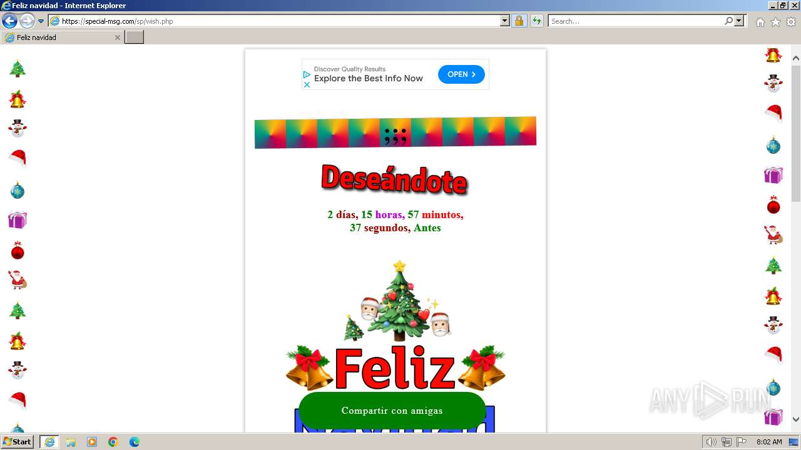Click the bells with bow left of Feliz
Image resolution: width=801 pixels, height=450 pixels.
click(x=309, y=367)
